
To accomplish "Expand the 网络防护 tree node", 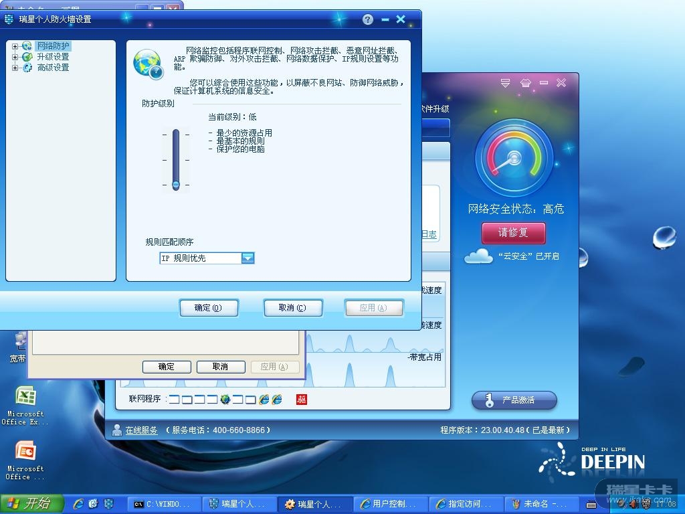I will (x=15, y=46).
